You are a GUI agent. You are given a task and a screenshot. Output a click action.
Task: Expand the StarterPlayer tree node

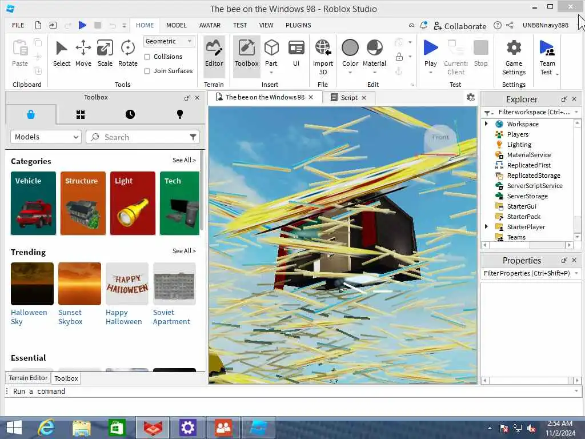click(486, 226)
